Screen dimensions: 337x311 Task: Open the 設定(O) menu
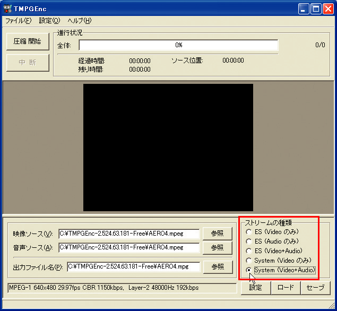click(x=50, y=21)
